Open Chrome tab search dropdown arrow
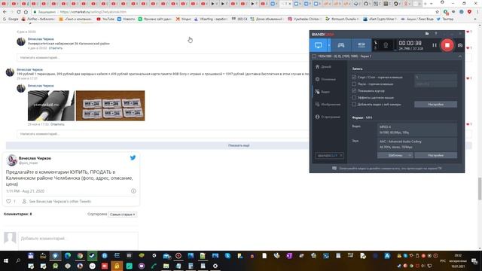This screenshot has width=482, height=271. tap(432, 4)
